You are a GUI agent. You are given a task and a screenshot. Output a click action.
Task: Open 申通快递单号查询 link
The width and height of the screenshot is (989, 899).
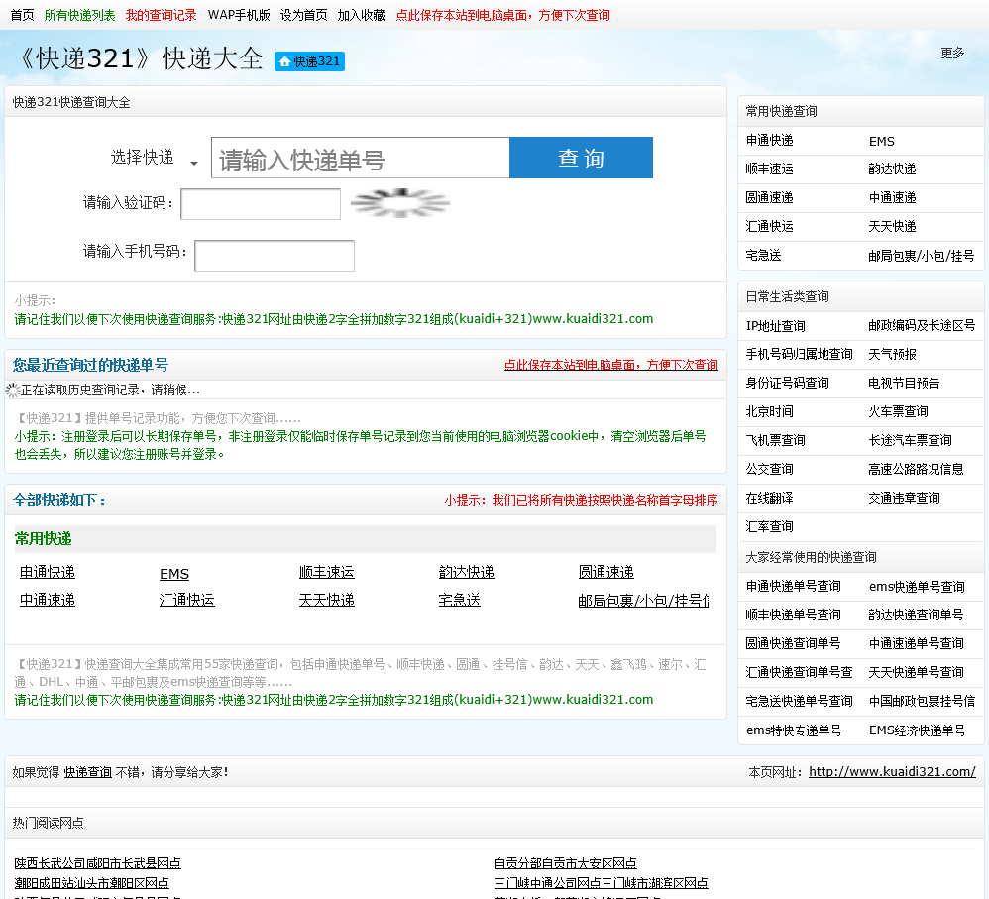click(794, 586)
